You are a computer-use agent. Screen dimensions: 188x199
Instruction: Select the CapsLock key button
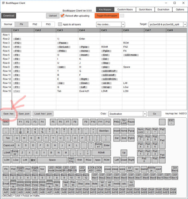9,146
